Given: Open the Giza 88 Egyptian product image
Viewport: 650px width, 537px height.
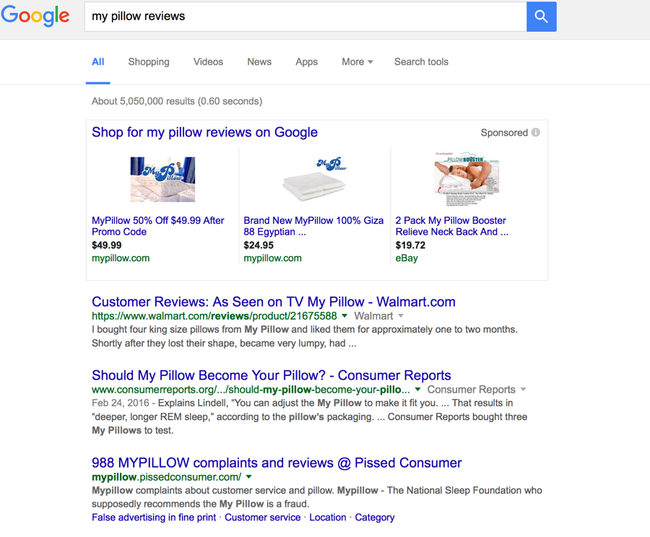Looking at the screenshot, I should (x=314, y=179).
